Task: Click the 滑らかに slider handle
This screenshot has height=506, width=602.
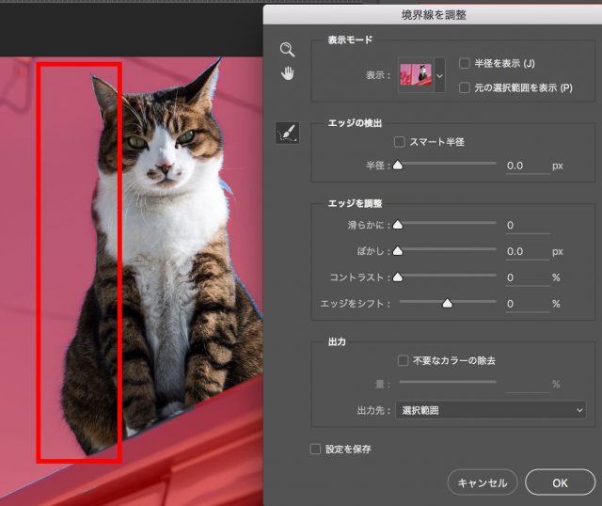Action: (397, 226)
